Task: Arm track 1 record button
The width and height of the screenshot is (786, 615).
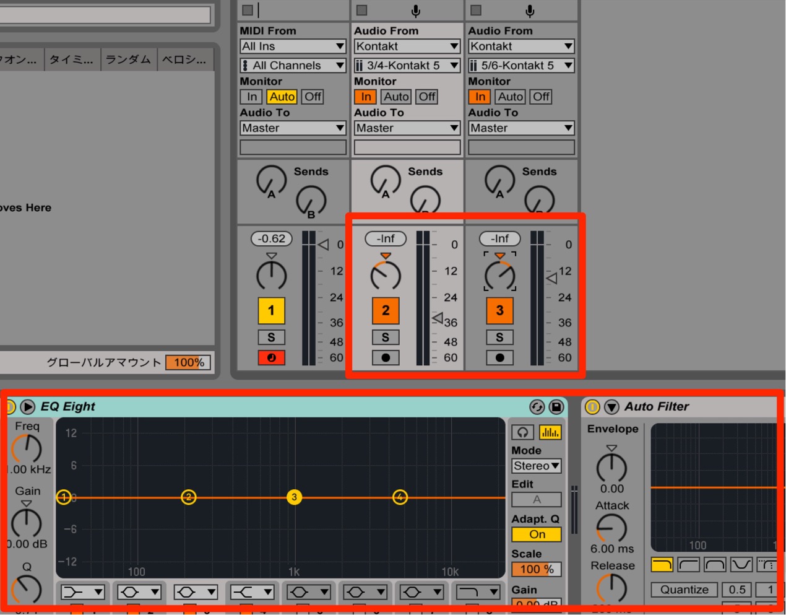Action: [271, 357]
